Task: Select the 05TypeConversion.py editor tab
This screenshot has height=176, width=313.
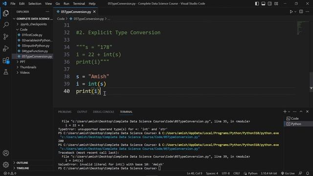Action: (x=76, y=12)
